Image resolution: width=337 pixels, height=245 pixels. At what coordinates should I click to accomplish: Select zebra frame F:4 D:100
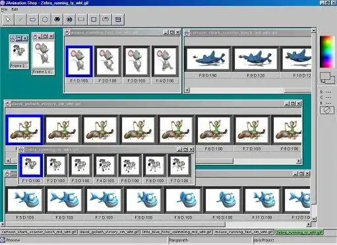tap(106, 165)
